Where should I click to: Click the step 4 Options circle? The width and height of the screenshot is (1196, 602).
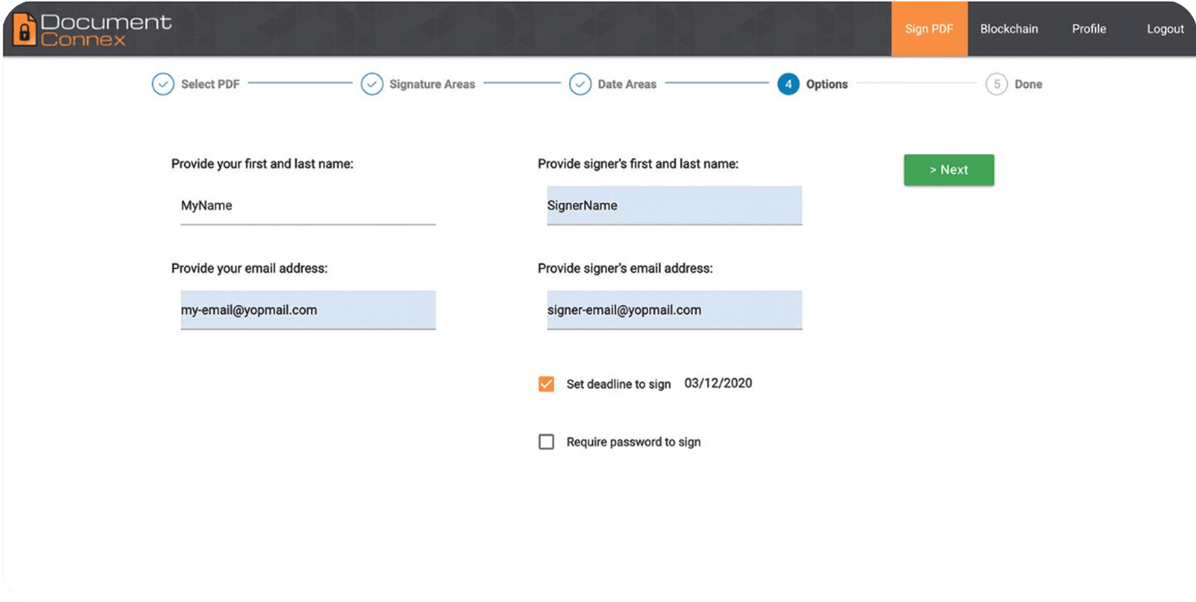(789, 84)
